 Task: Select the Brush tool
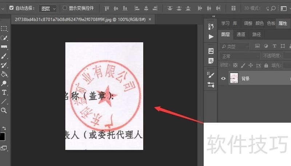(x=4, y=56)
